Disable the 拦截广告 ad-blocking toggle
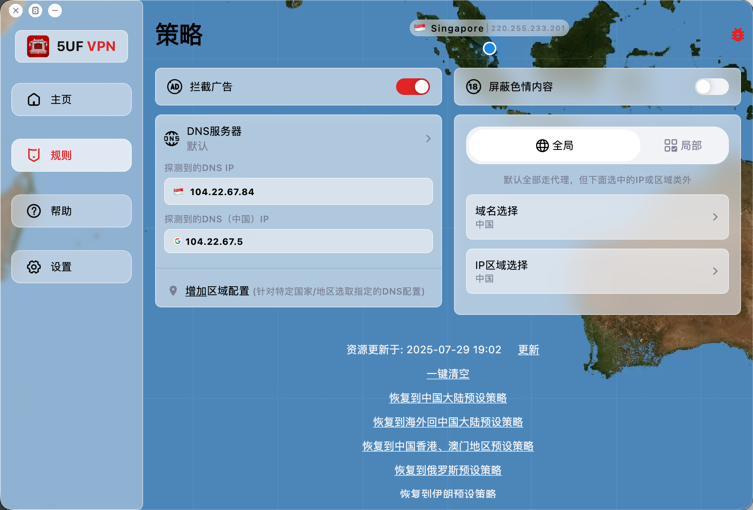 pos(413,87)
